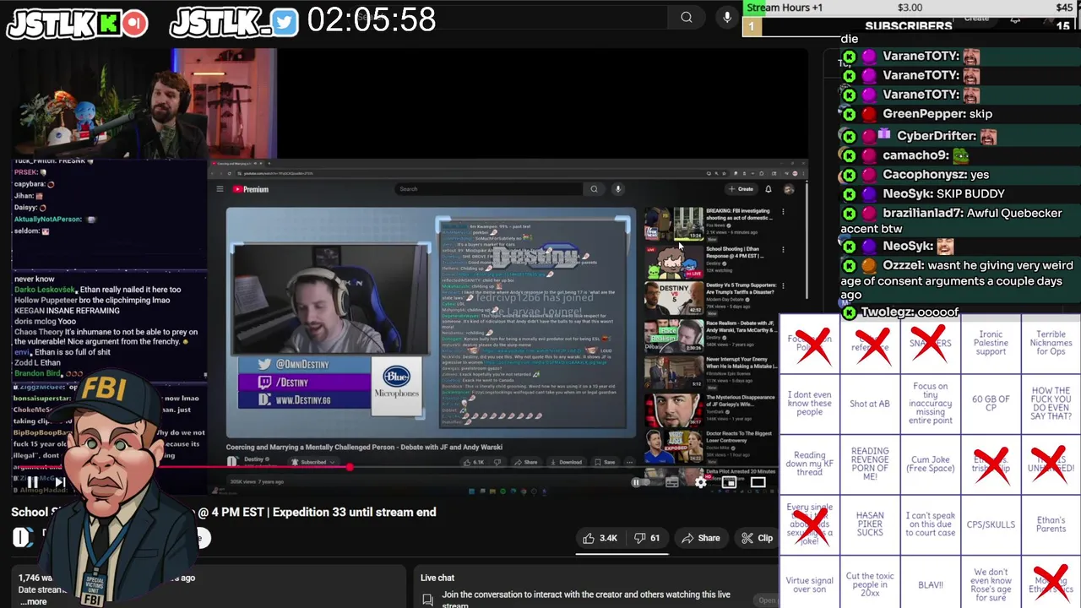Select chat username CyberDrifter
Viewport: 1081px width, 608px height.
(936, 136)
